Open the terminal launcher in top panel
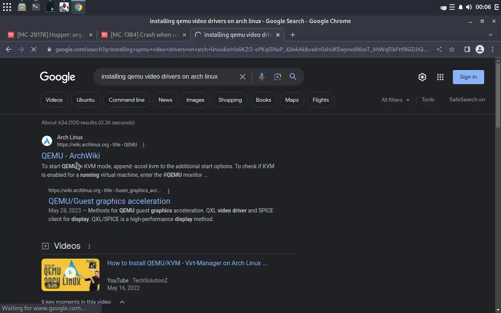Image resolution: width=501 pixels, height=313 pixels. tap(36, 7)
